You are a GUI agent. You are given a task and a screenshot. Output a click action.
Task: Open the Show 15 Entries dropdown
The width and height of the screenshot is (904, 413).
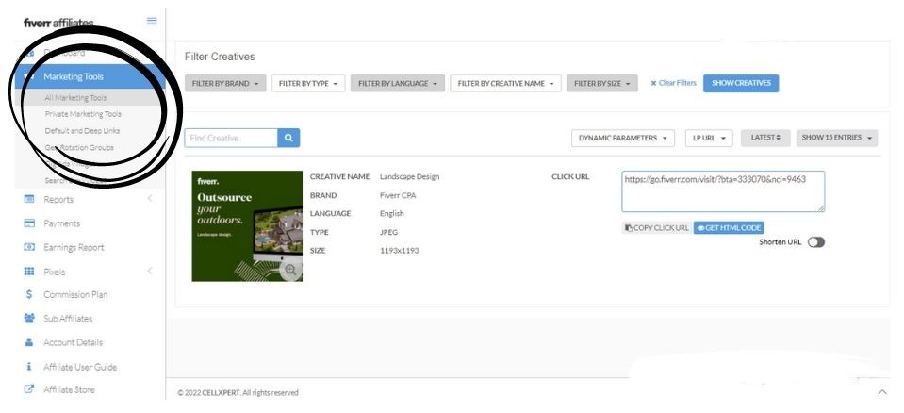tap(836, 138)
